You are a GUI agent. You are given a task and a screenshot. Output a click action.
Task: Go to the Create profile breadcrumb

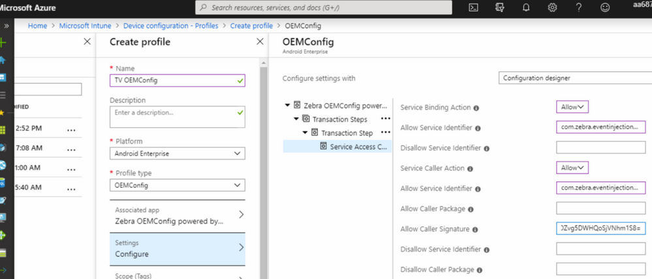click(x=251, y=25)
